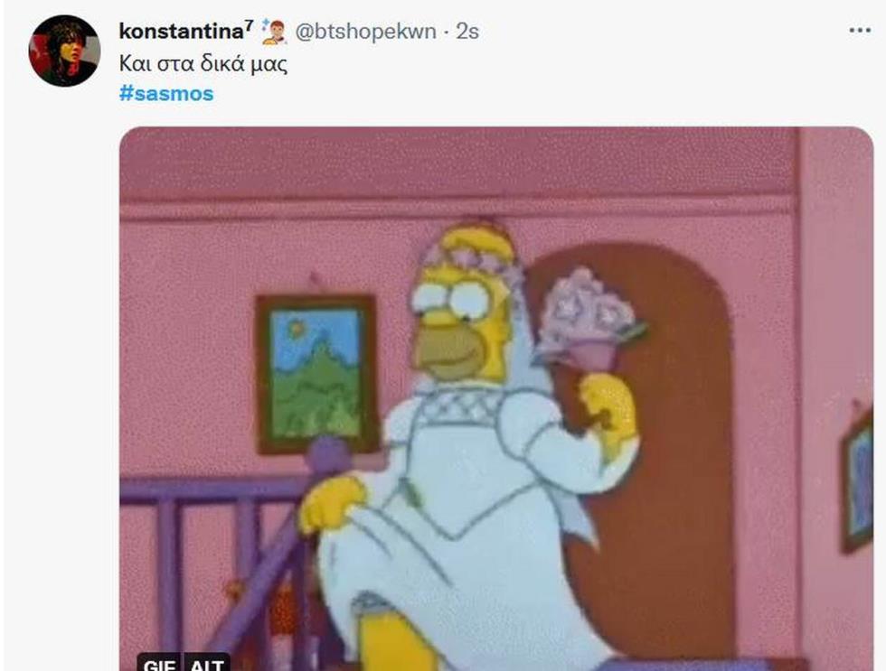Click the framed landscape painting in GIF
Screen dimensions: 886x671
click(316, 374)
